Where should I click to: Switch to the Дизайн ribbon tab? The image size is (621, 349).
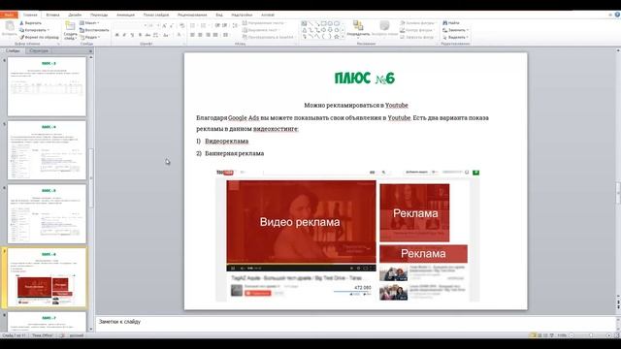point(75,15)
